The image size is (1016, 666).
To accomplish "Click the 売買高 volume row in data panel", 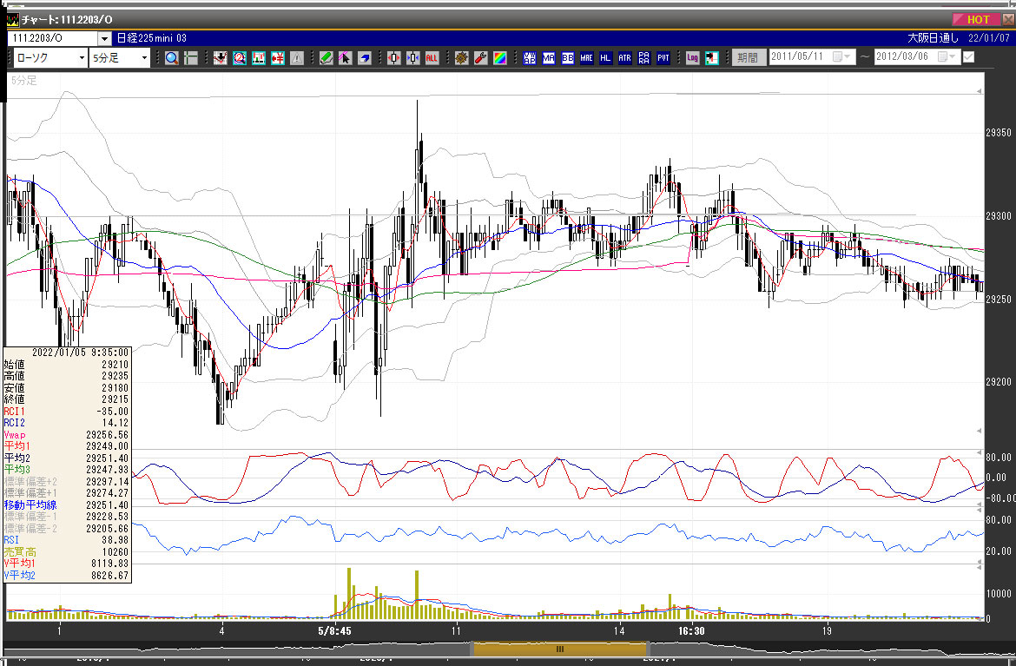I will click(67, 552).
